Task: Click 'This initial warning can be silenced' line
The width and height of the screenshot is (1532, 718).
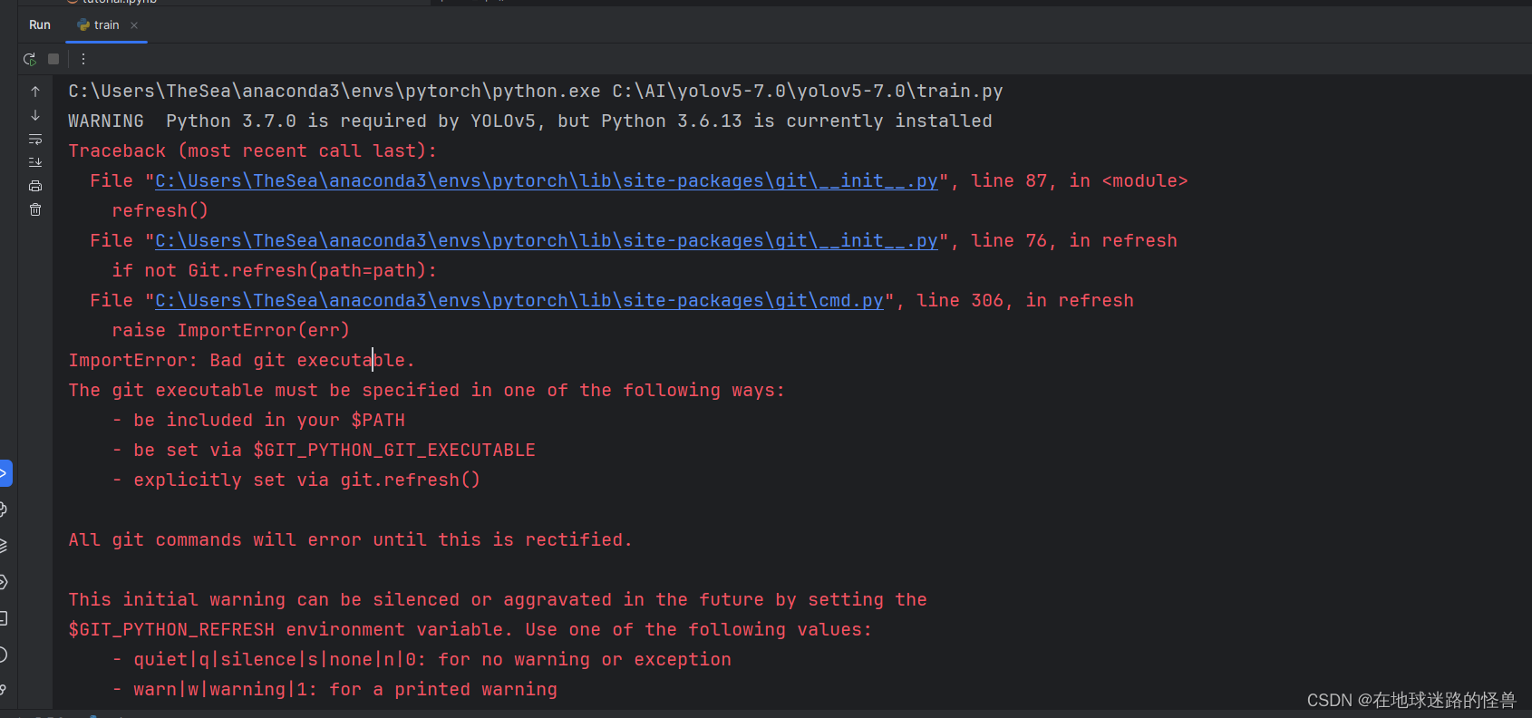Action: 498,600
